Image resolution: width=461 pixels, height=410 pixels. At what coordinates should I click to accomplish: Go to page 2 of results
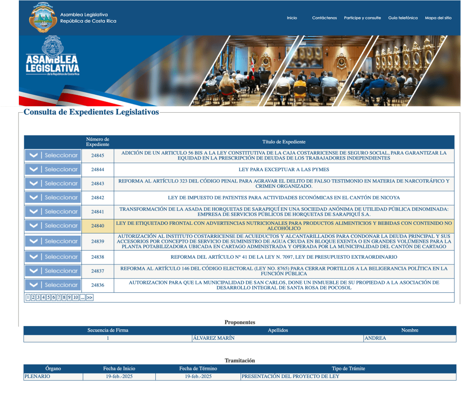[33, 297]
